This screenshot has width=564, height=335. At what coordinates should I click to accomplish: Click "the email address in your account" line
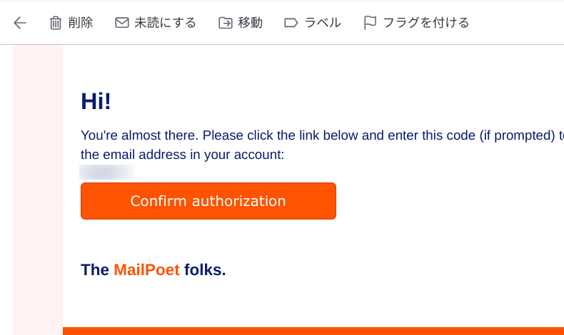pyautogui.click(x=182, y=155)
